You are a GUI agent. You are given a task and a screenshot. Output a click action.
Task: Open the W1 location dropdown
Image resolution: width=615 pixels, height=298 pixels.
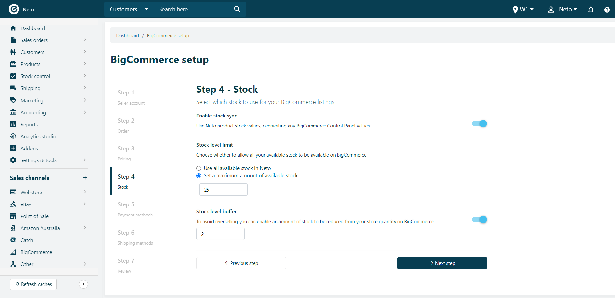523,9
